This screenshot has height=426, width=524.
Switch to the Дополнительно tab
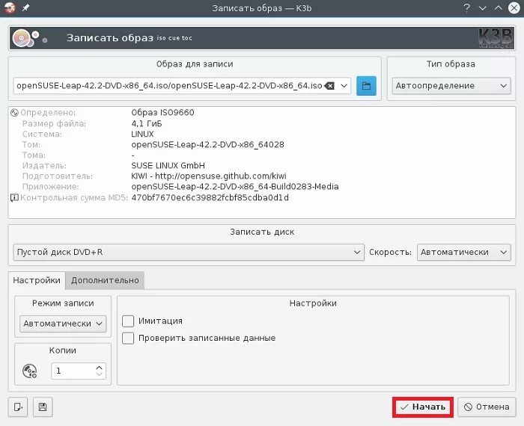[105, 280]
